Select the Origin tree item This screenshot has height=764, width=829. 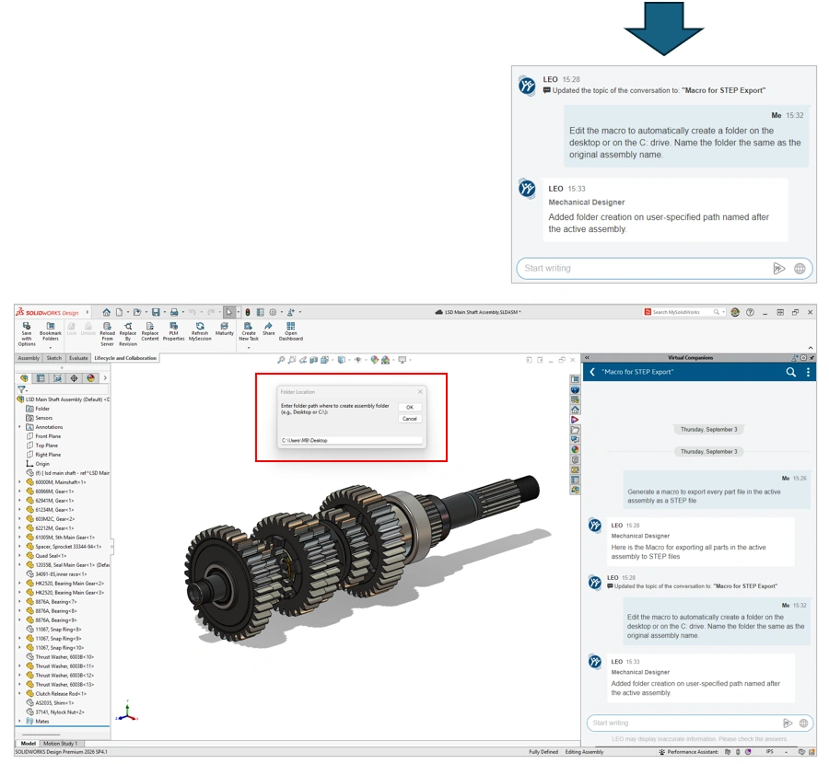(x=38, y=464)
